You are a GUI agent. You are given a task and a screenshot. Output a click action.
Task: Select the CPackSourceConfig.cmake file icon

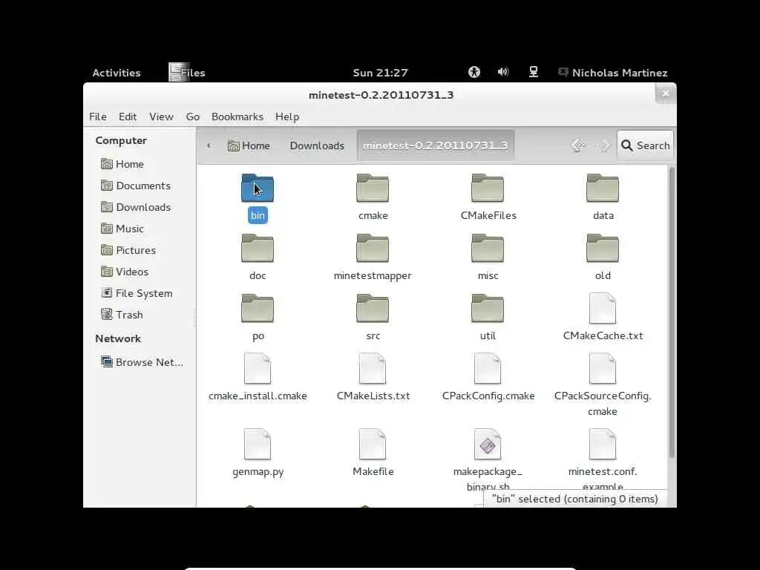pos(603,368)
